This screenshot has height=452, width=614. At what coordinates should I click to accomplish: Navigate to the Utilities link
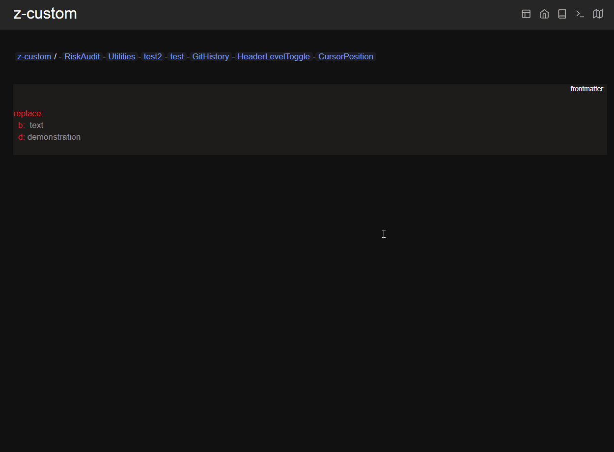click(x=121, y=57)
